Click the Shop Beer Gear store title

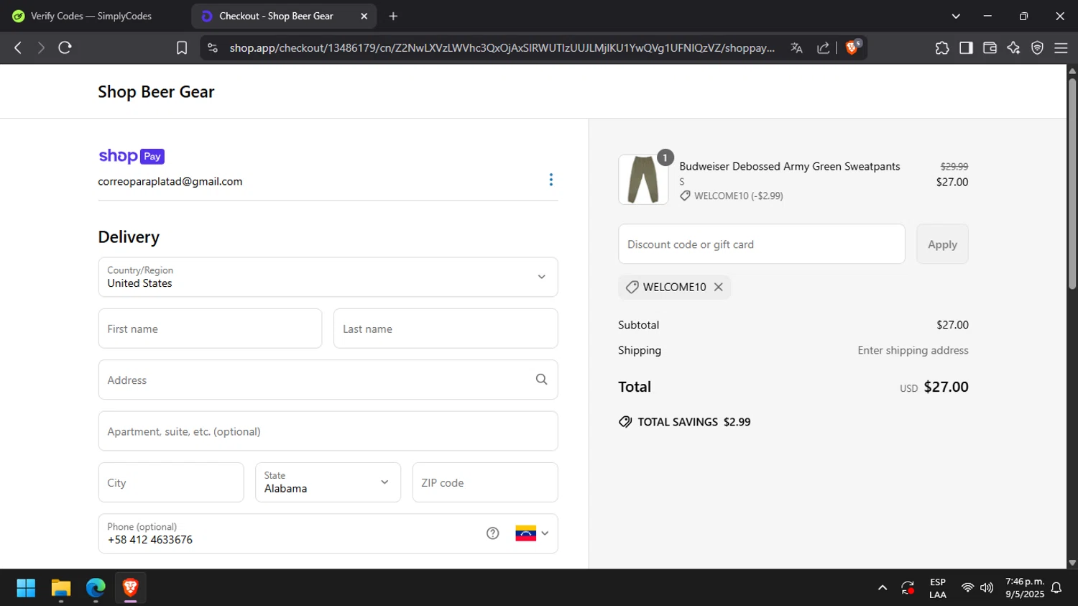tap(156, 92)
